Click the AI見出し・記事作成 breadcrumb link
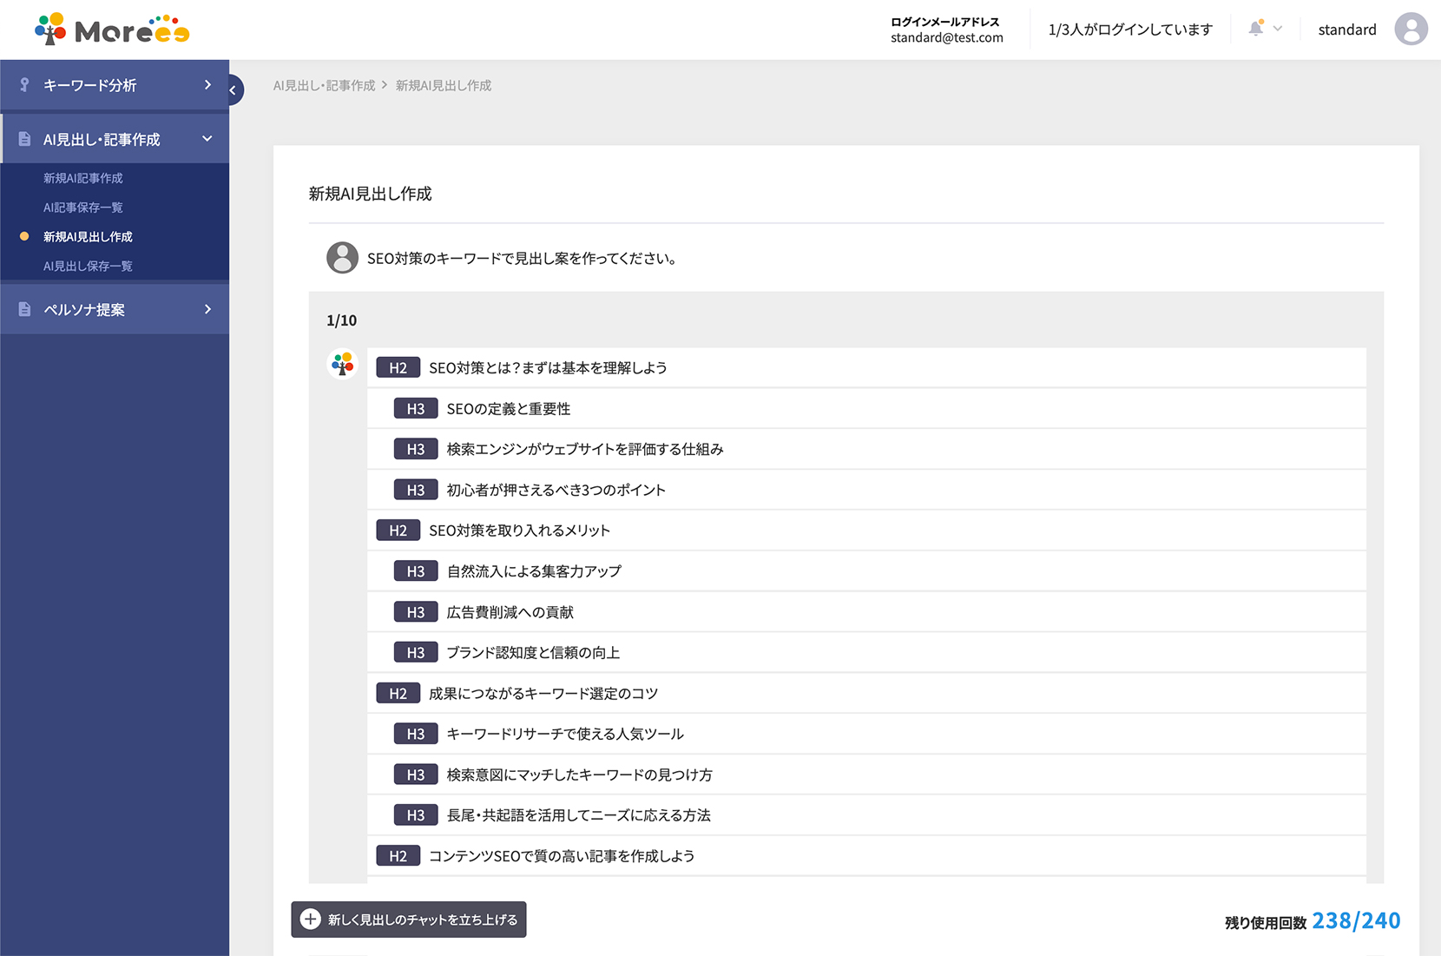 324,85
